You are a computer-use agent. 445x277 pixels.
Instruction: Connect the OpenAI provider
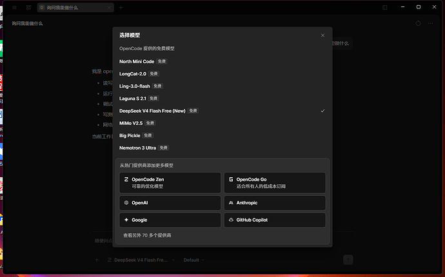coord(170,203)
